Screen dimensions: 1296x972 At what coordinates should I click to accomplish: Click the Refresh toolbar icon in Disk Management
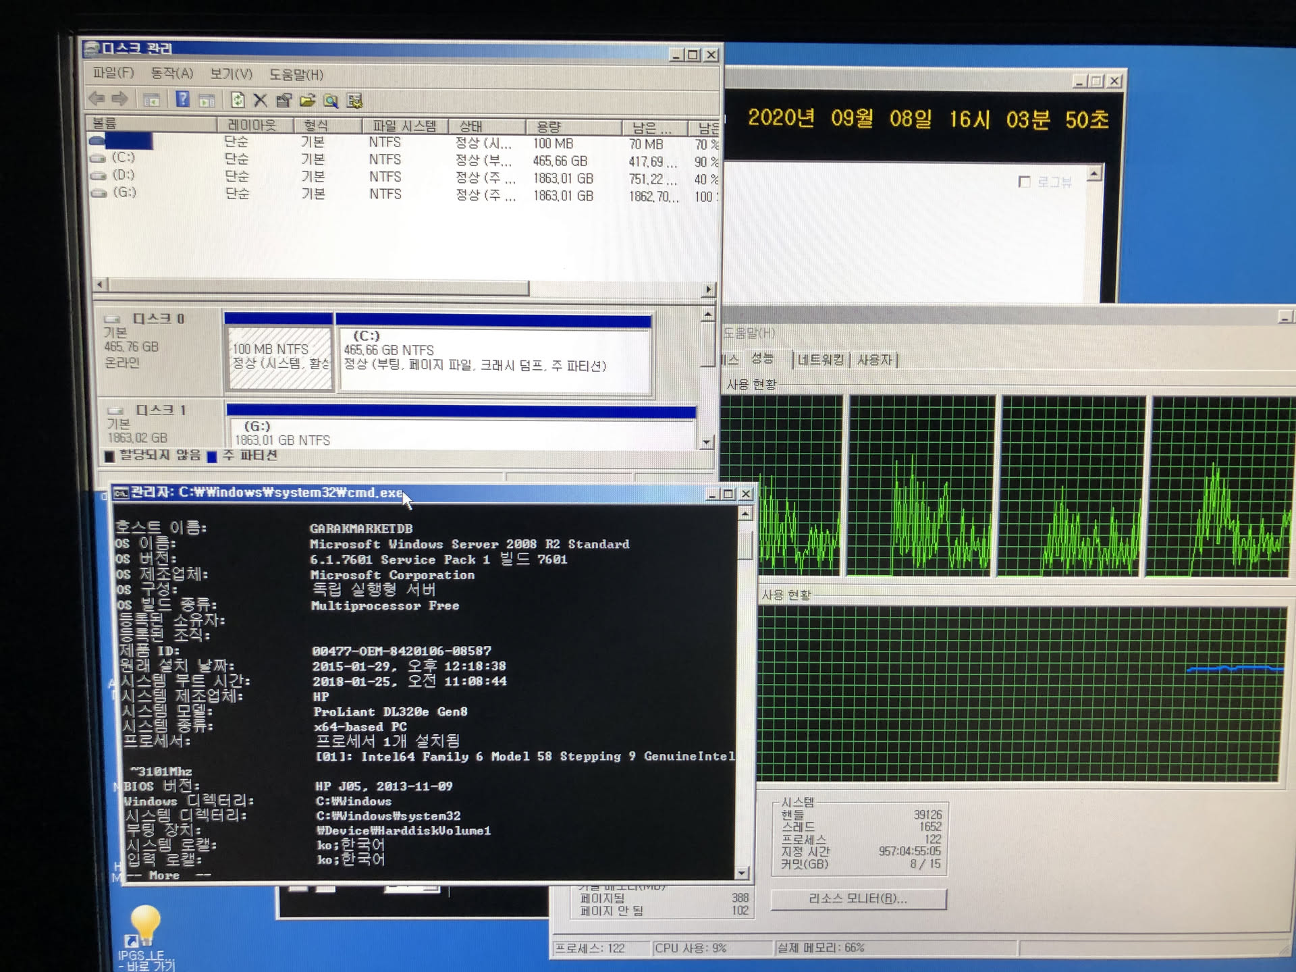pos(238,101)
